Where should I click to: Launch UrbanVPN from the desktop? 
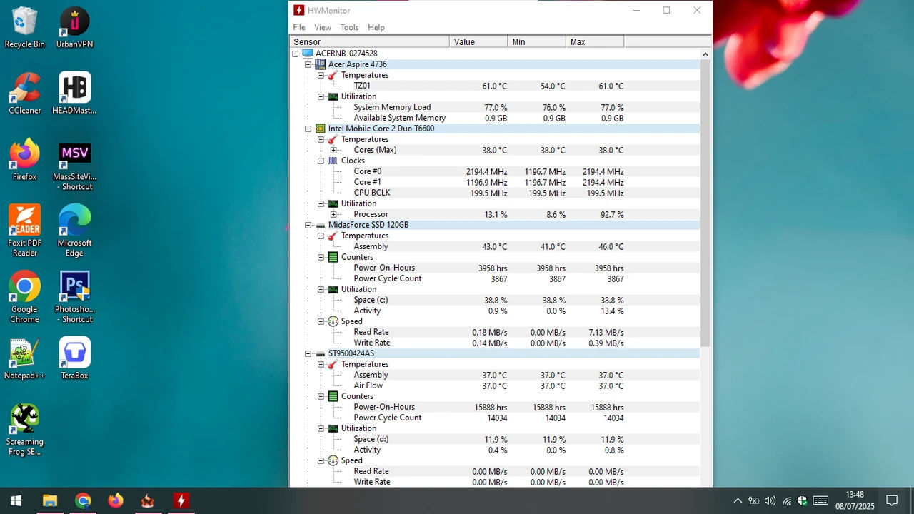74,27
